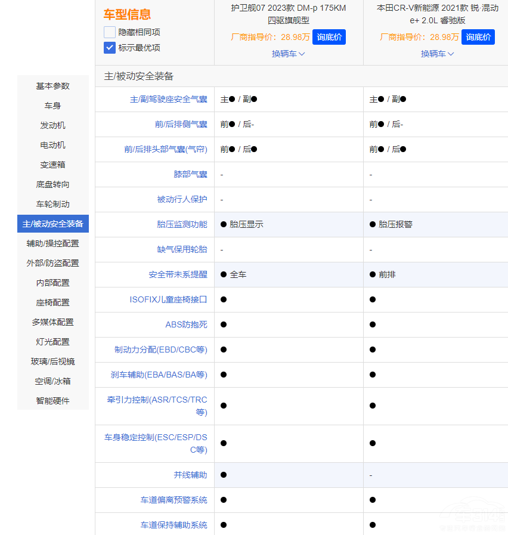Jump to 智能硬件 section
Screen dimensions: 508x535
[53, 401]
